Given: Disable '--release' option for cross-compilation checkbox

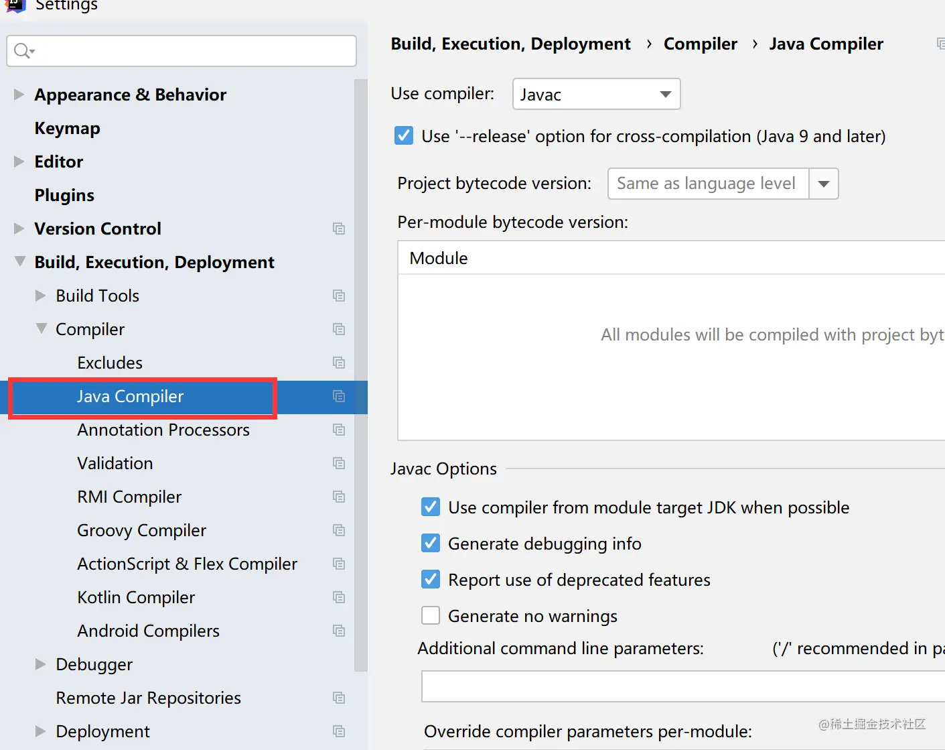Looking at the screenshot, I should 404,136.
